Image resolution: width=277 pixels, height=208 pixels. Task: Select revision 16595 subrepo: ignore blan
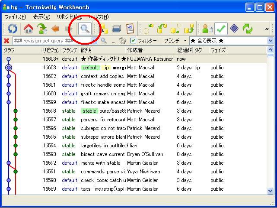134,137
